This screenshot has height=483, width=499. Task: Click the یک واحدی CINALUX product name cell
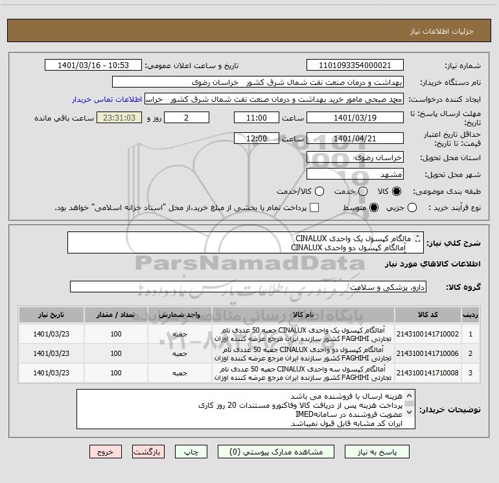coord(303,334)
